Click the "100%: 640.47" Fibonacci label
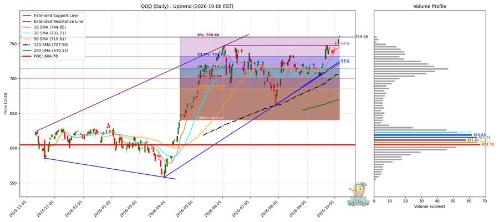The width and height of the screenshot is (499, 222). click(x=211, y=118)
